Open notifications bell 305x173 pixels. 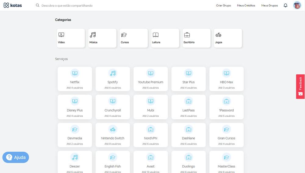[x=285, y=5]
